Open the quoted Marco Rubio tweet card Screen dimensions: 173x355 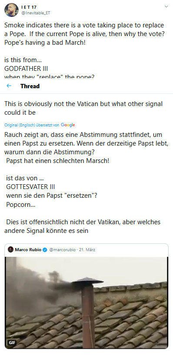[x=86, y=296]
